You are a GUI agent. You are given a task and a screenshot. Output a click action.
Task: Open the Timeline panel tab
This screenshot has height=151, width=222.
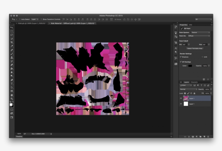19,136
